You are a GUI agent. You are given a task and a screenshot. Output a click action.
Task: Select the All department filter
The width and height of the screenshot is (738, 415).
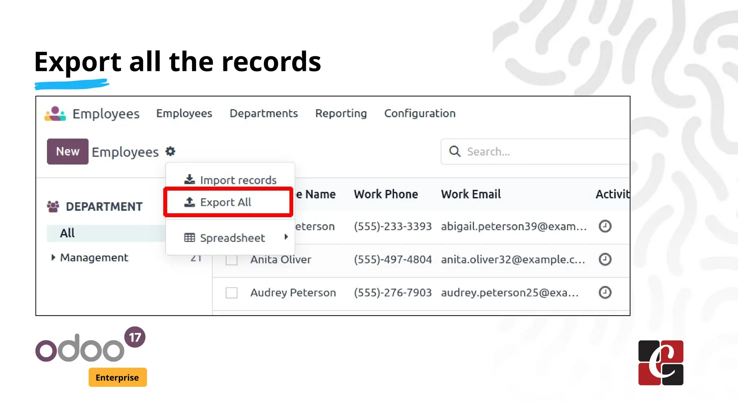106,233
